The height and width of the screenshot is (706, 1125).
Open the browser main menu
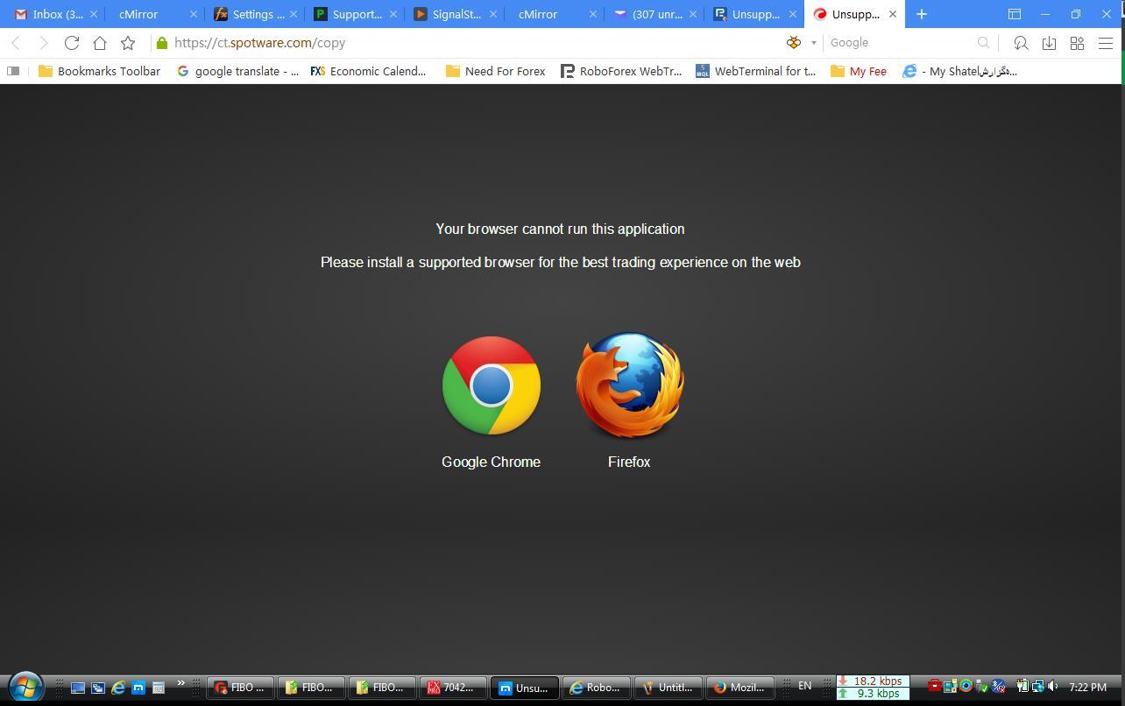click(1106, 43)
